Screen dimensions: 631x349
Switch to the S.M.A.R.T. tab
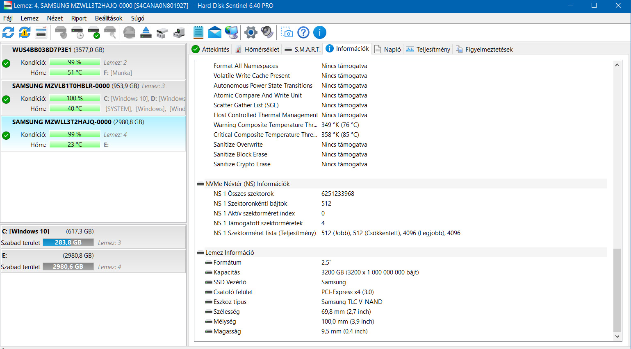tap(302, 49)
